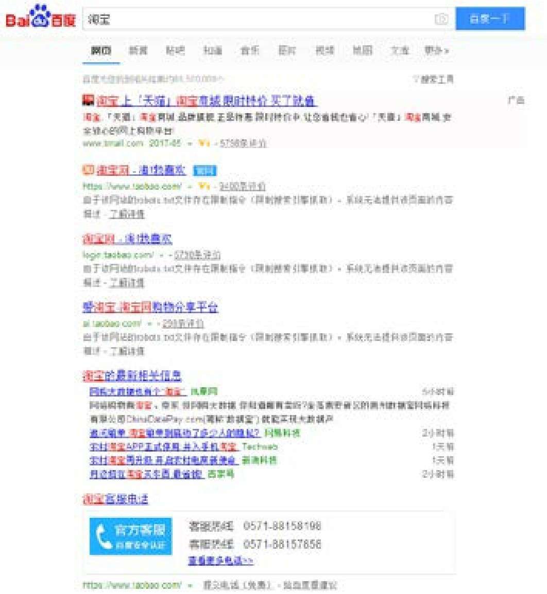The width and height of the screenshot is (547, 594).
Task: Click V credit badge next to www.taobao.com URL
Action: pos(204,186)
